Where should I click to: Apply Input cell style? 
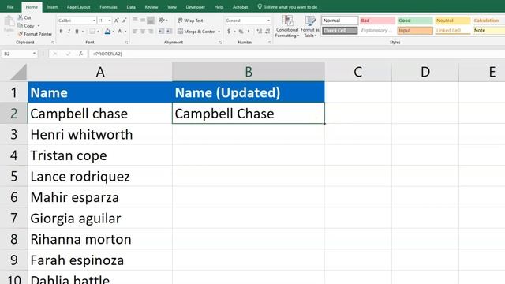coord(415,30)
